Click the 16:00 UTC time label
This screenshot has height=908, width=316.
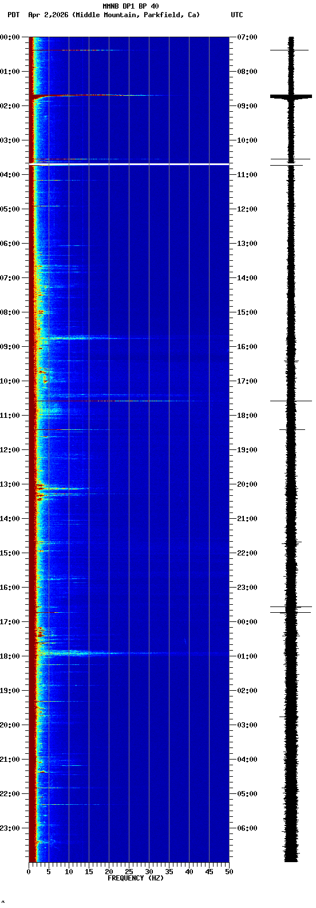click(247, 347)
